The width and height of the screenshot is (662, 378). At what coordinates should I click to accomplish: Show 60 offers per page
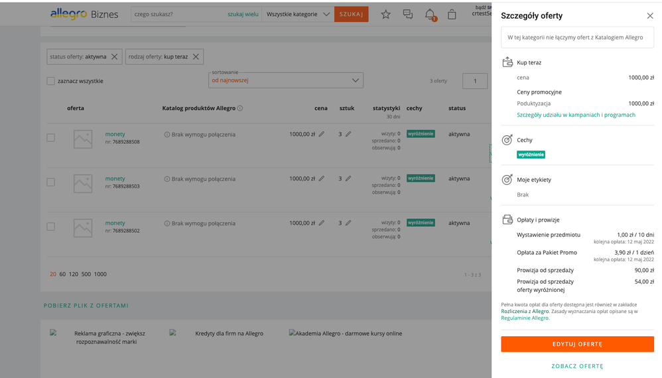62,275
